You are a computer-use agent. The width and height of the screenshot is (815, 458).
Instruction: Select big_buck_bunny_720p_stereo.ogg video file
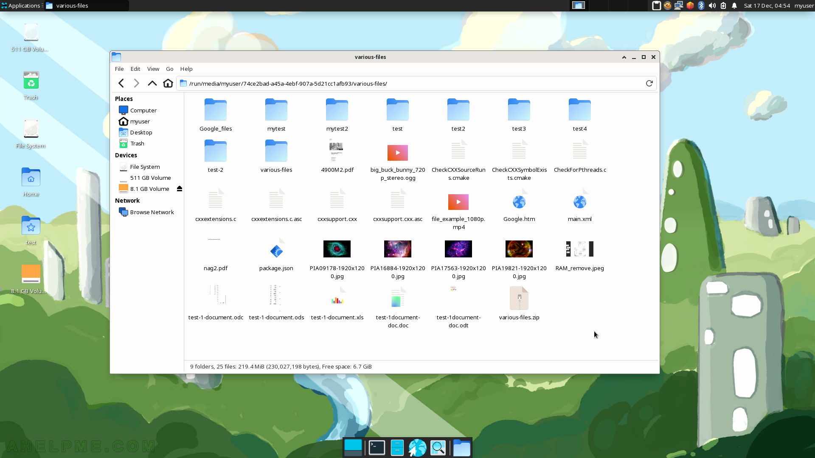398,153
